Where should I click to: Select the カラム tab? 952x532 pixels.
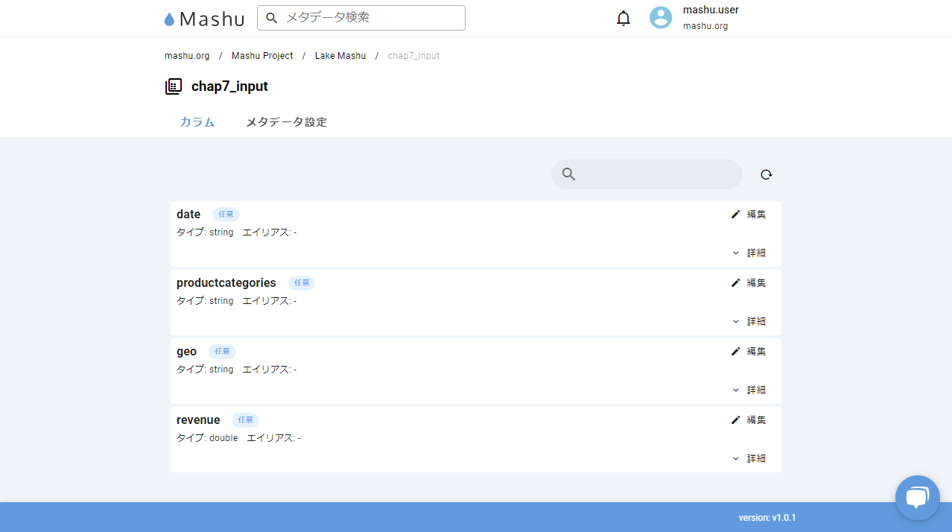[197, 122]
